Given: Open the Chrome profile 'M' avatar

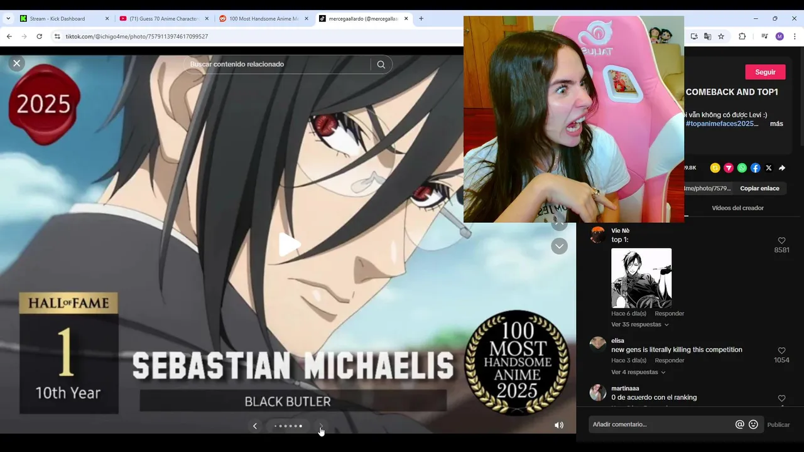Looking at the screenshot, I should [780, 36].
